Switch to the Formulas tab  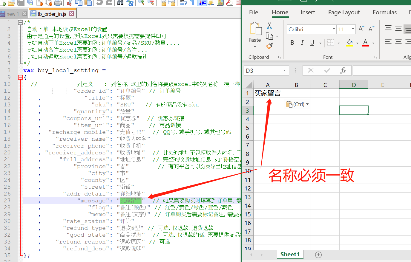(385, 12)
